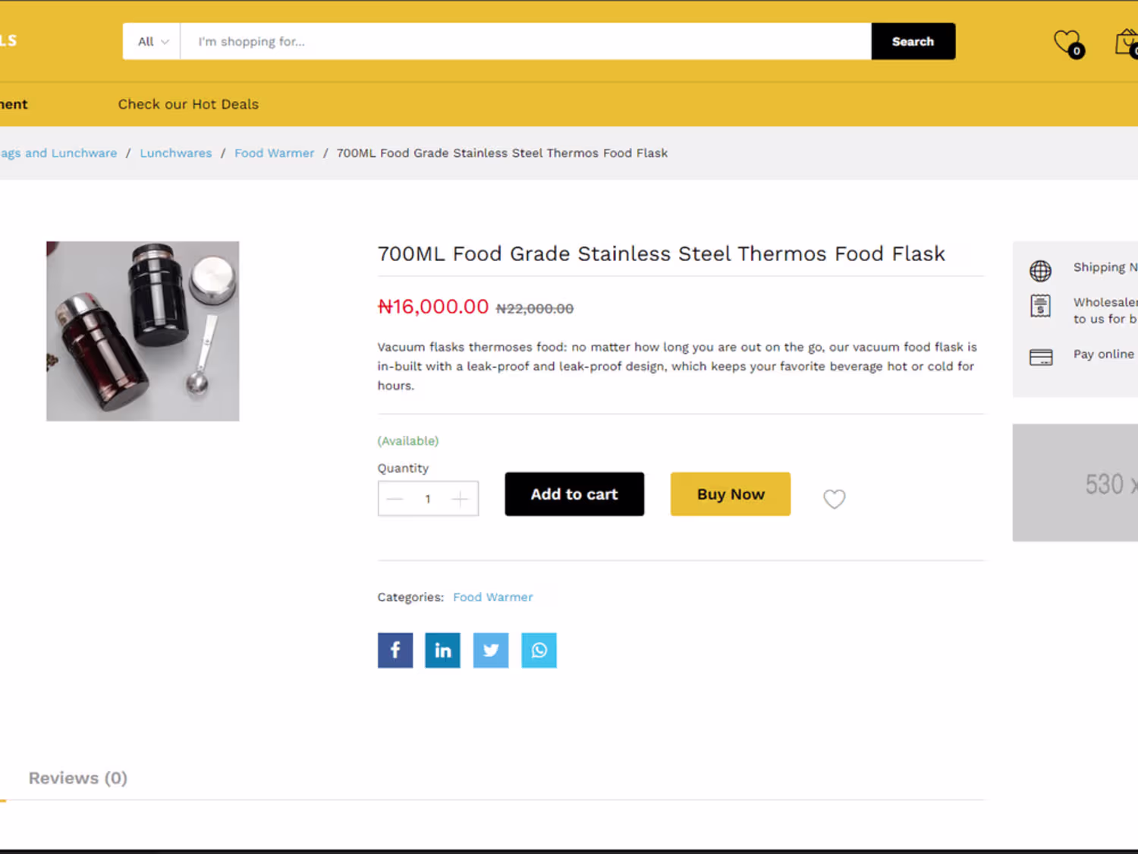Share product via WhatsApp
Image resolution: width=1138 pixels, height=854 pixels.
[x=539, y=651]
